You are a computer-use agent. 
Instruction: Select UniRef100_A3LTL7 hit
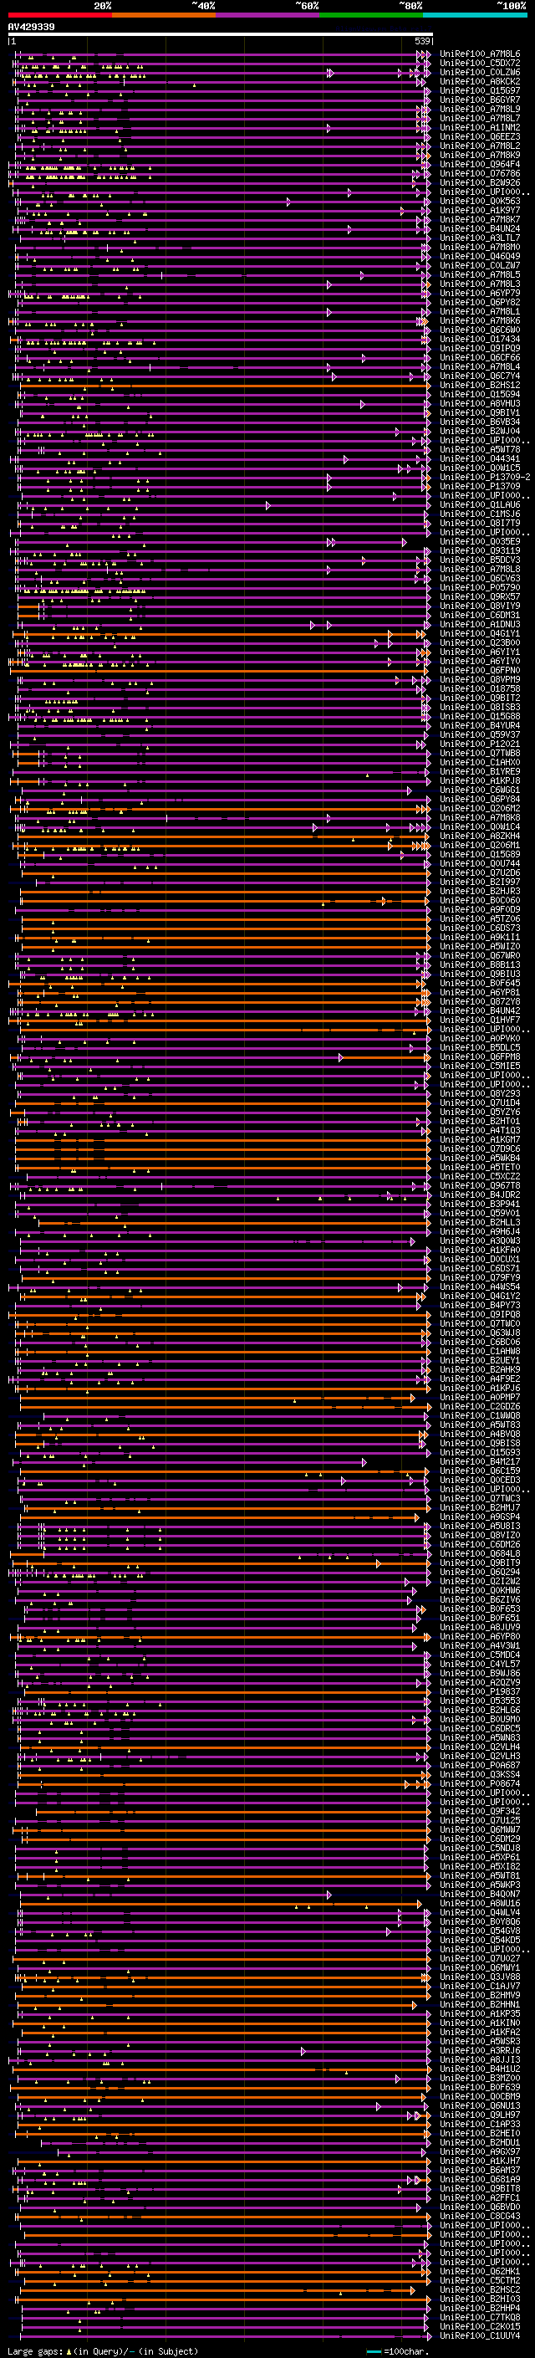point(480,238)
